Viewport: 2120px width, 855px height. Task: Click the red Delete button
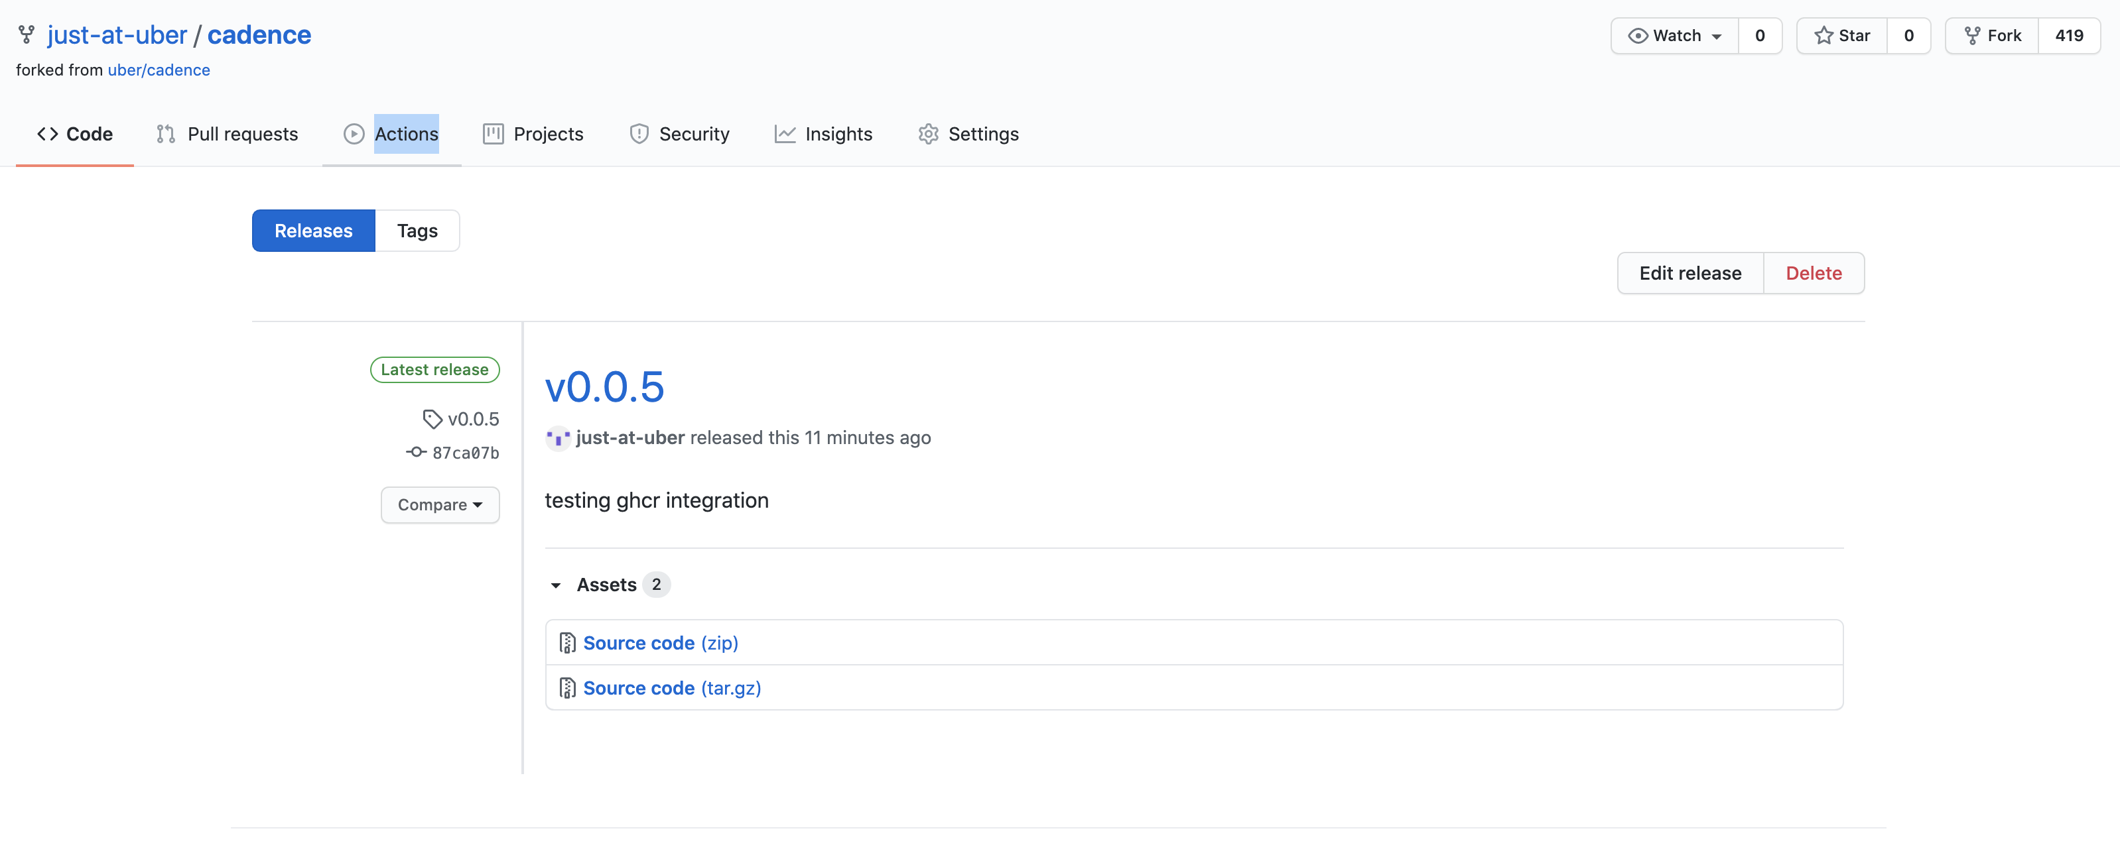1813,273
